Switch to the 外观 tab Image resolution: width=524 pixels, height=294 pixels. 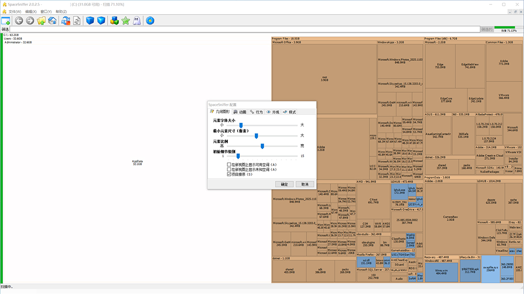point(273,112)
